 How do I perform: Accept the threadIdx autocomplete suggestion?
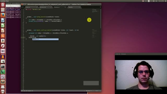coord(45,39)
